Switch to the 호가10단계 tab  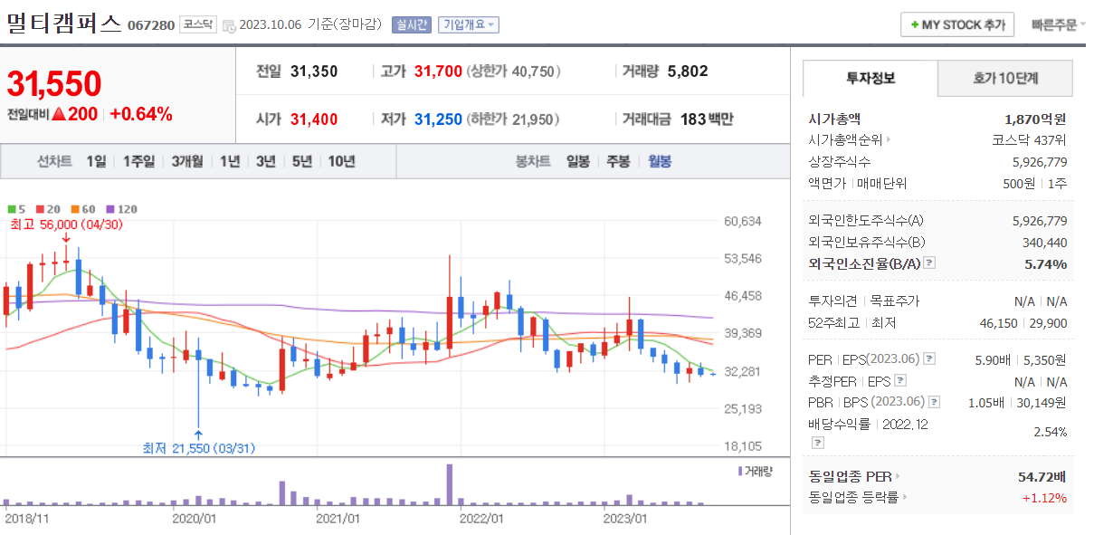click(x=1005, y=79)
